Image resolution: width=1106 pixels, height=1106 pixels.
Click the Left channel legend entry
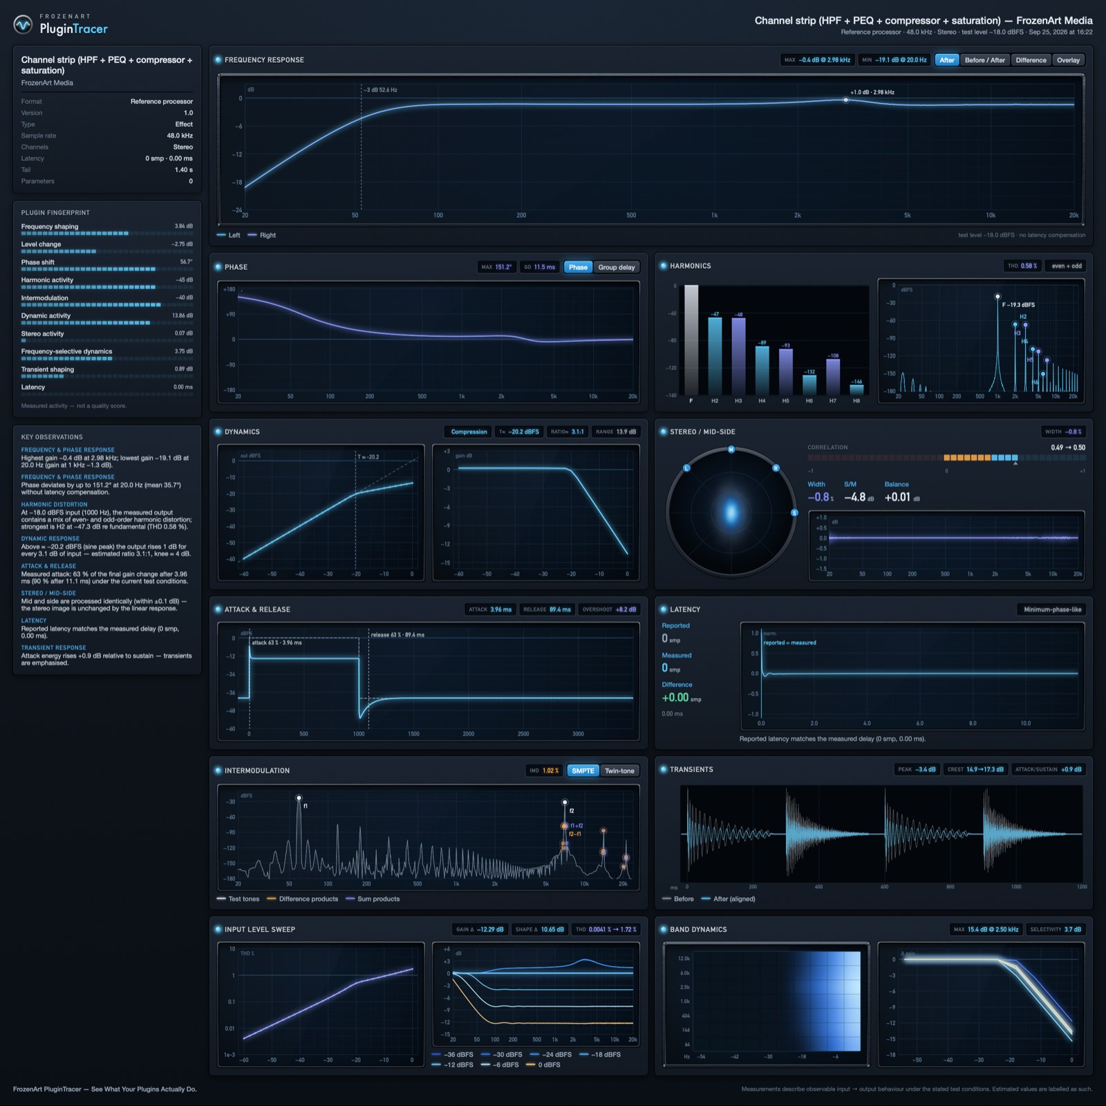coord(229,235)
